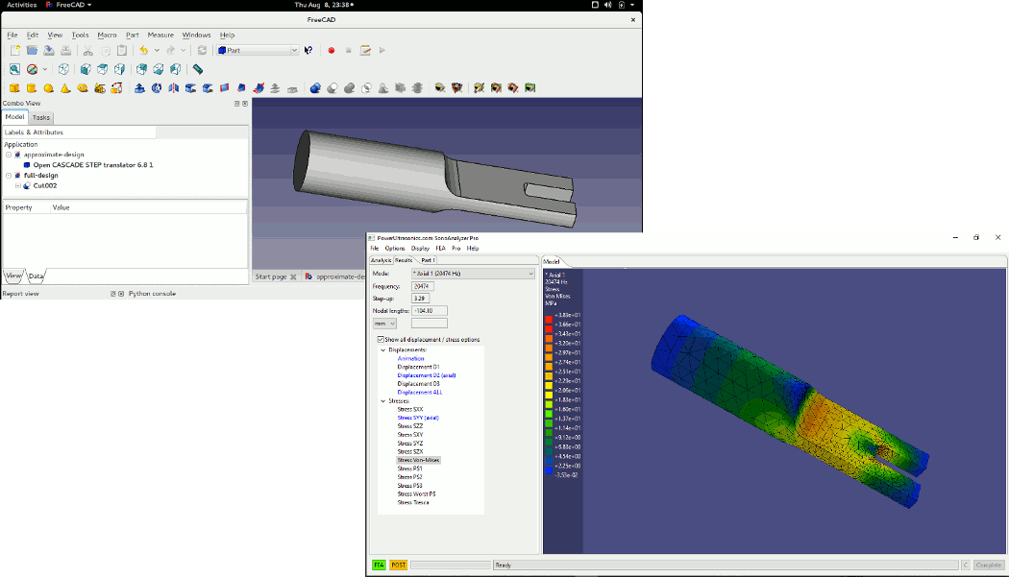Toggle the green FEA status button

(379, 565)
